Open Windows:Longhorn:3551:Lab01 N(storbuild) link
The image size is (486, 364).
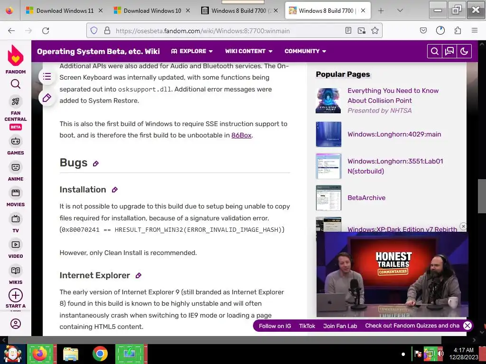(395, 166)
